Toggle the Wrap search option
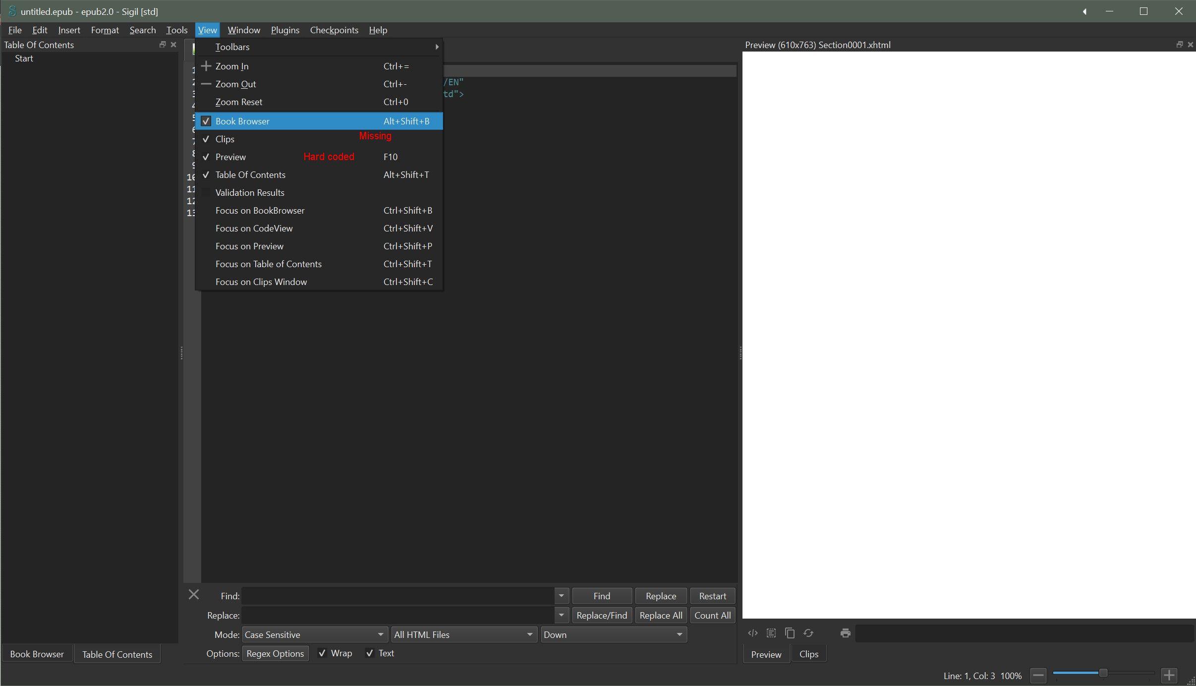Viewport: 1196px width, 686px height. coord(322,653)
